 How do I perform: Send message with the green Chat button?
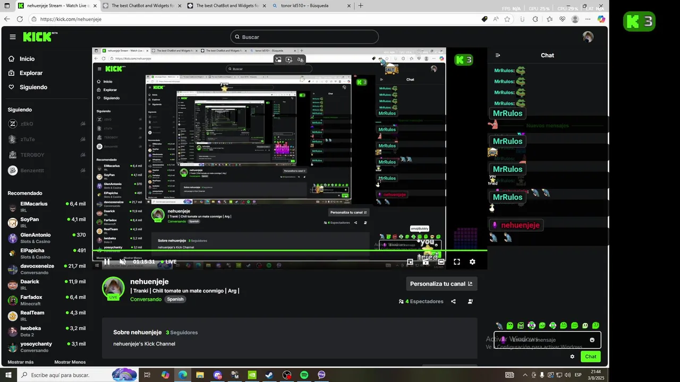(591, 357)
